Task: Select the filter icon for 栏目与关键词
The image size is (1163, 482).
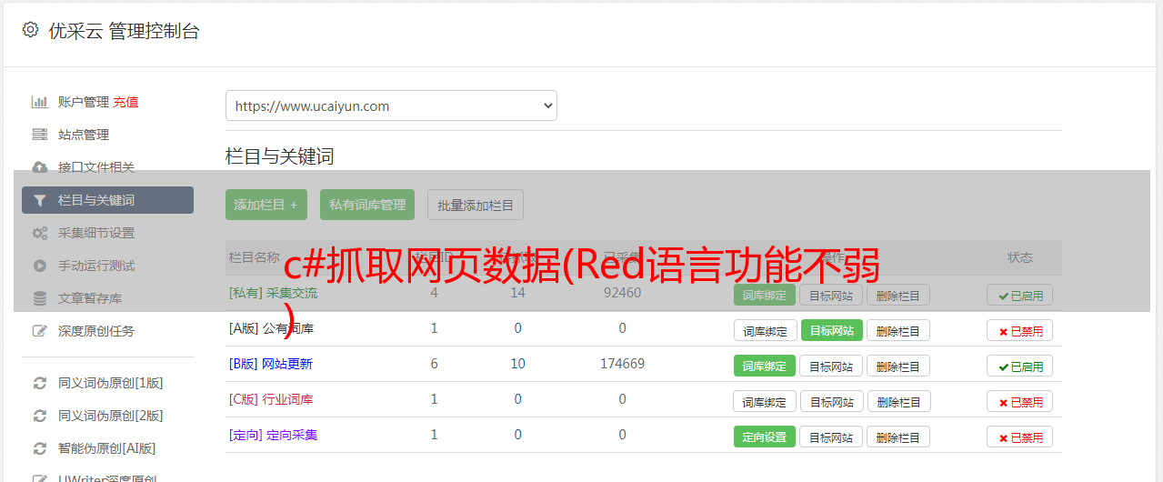Action: pos(39,200)
